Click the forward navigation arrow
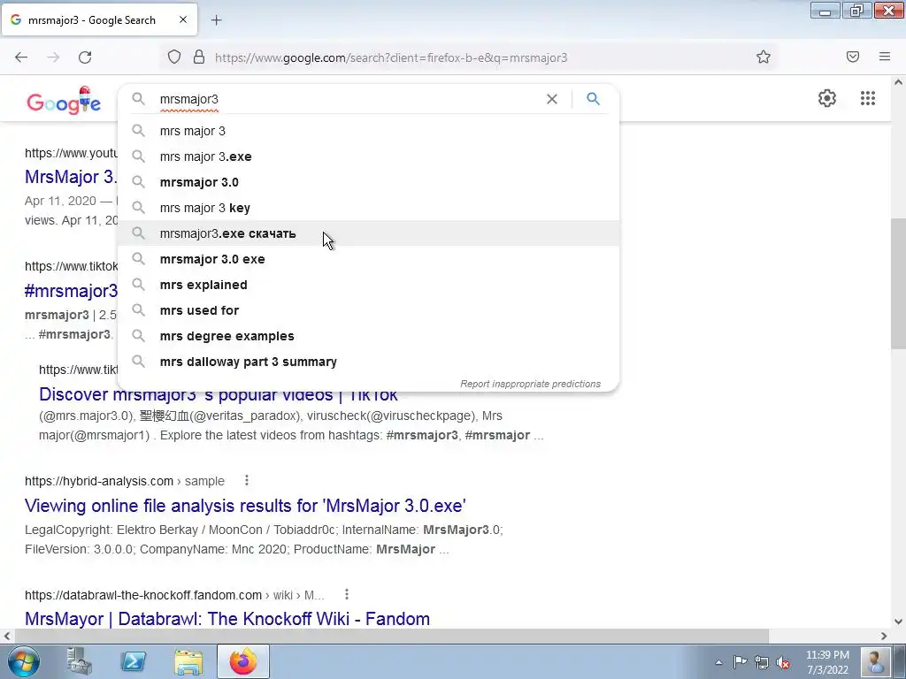 pyautogui.click(x=53, y=57)
